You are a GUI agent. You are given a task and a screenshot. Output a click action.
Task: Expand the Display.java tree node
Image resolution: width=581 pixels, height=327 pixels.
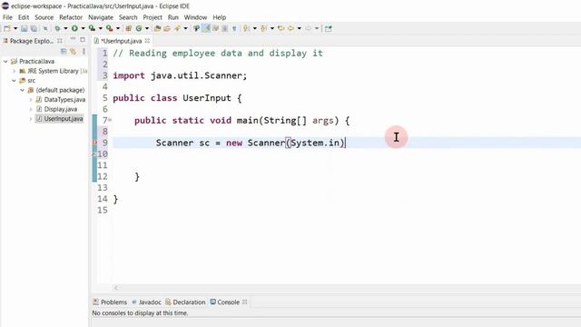(31, 109)
